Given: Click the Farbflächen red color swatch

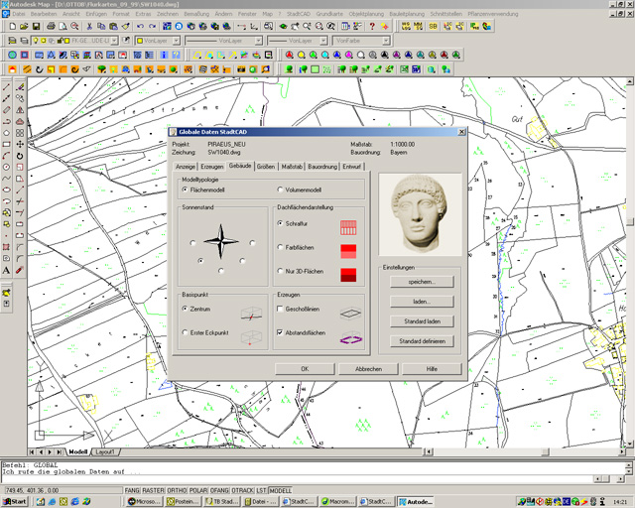Looking at the screenshot, I should pos(347,251).
